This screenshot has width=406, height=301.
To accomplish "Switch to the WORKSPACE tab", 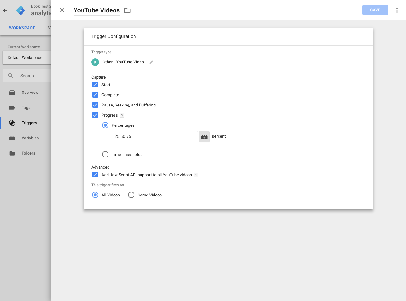I will (22, 28).
